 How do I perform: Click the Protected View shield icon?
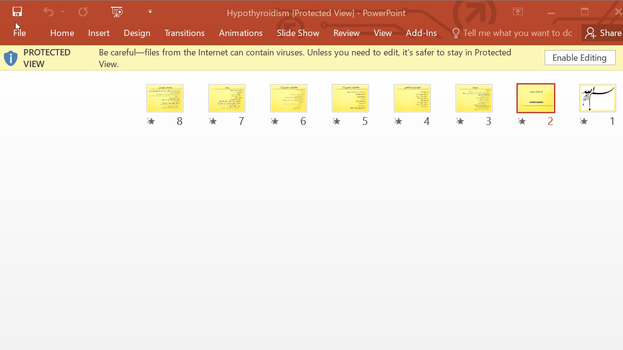click(11, 58)
